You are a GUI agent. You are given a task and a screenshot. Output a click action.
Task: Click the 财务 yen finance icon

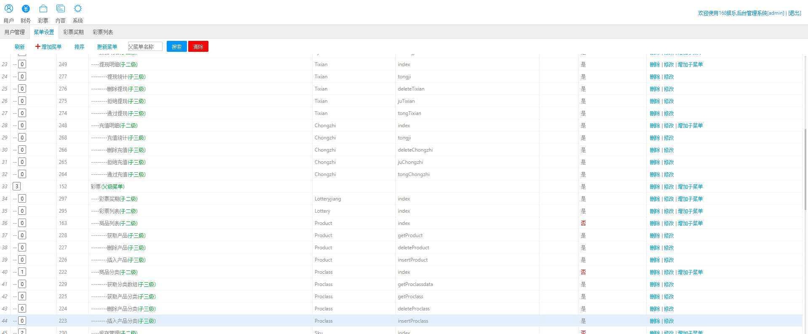pos(26,9)
